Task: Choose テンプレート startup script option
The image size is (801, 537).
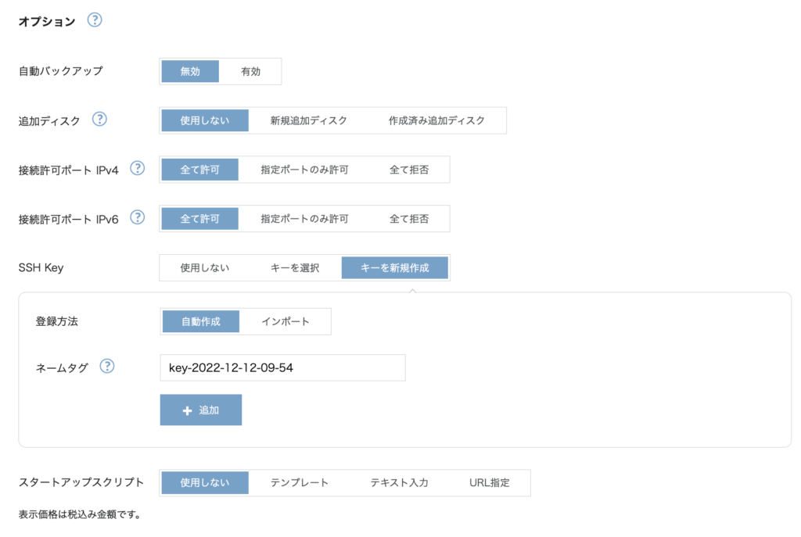Action: click(300, 482)
